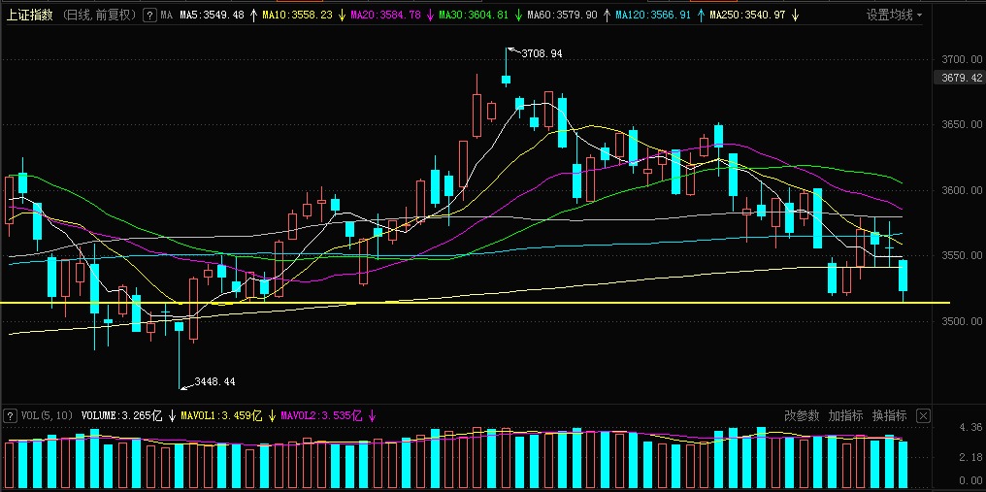Click the MA250 value label
Viewport: 986px width, 492px height.
click(x=747, y=16)
